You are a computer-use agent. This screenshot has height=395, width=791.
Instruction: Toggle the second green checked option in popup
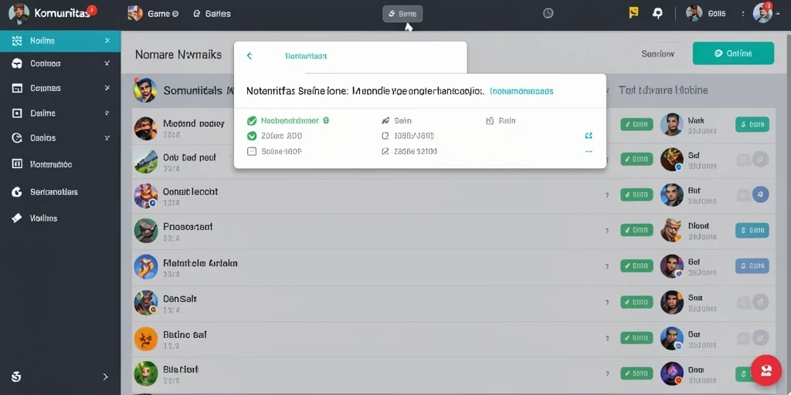pyautogui.click(x=252, y=136)
